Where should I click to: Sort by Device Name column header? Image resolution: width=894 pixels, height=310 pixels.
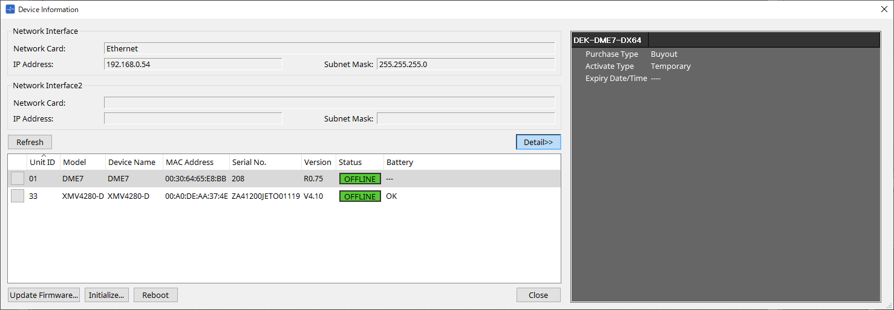coord(134,162)
